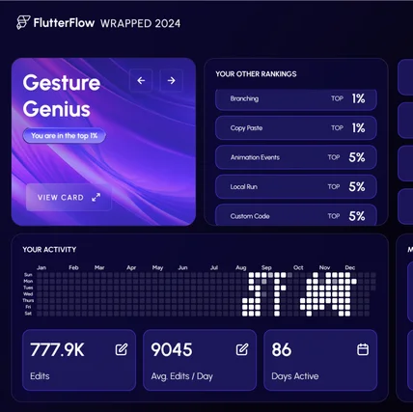This screenshot has width=413, height=412.
Task: Click the Feb month label in activity chart
Action: (x=73, y=267)
